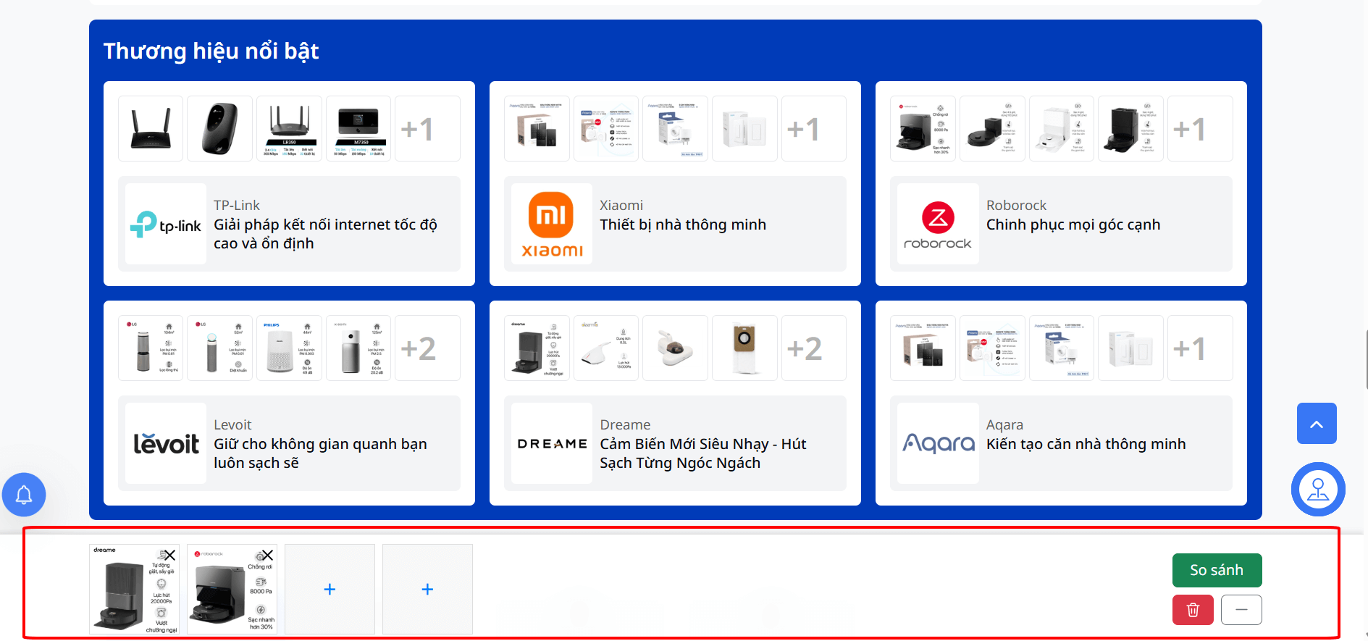The width and height of the screenshot is (1368, 641).
Task: Open the TP-Link pocket mobile Wi-Fi thumbnail
Action: coord(219,129)
